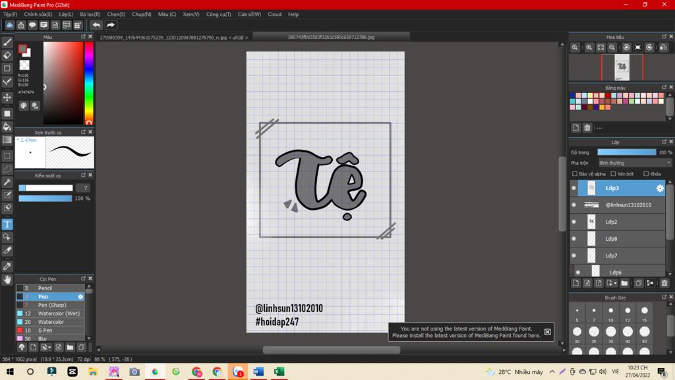The height and width of the screenshot is (380, 675).
Task: Select the Lasso selection tool
Action: pyautogui.click(x=7, y=169)
